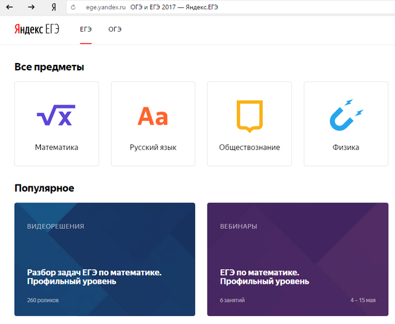
Task: Open the Вебинары ЕГЭ по математике card
Action: pyautogui.click(x=297, y=259)
